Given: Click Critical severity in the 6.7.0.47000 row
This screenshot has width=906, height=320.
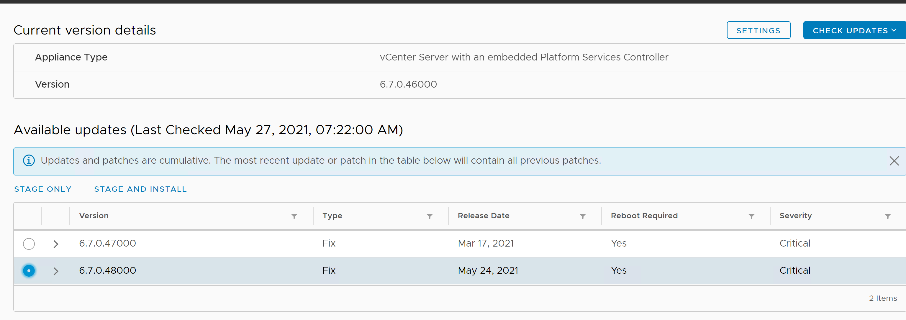Looking at the screenshot, I should [x=794, y=243].
